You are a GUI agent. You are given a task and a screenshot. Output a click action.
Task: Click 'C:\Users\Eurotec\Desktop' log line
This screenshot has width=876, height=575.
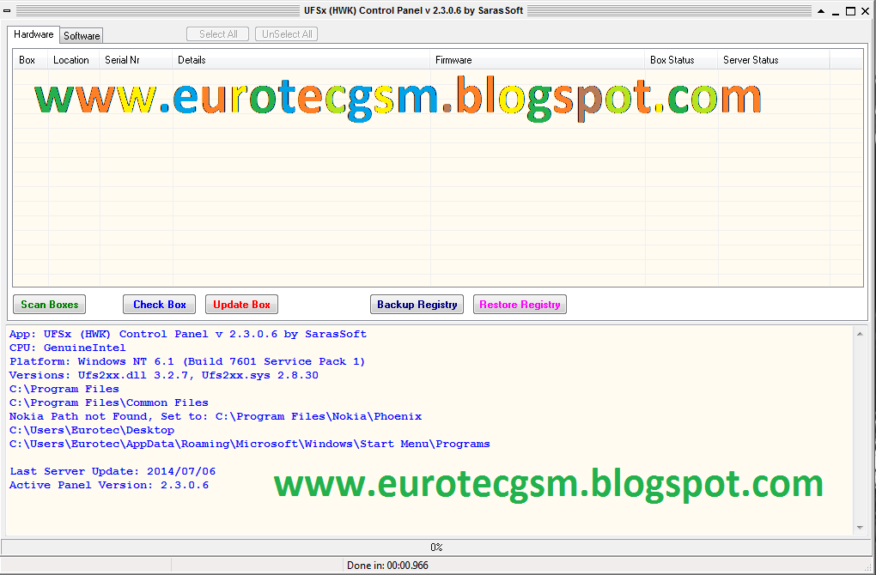click(92, 431)
